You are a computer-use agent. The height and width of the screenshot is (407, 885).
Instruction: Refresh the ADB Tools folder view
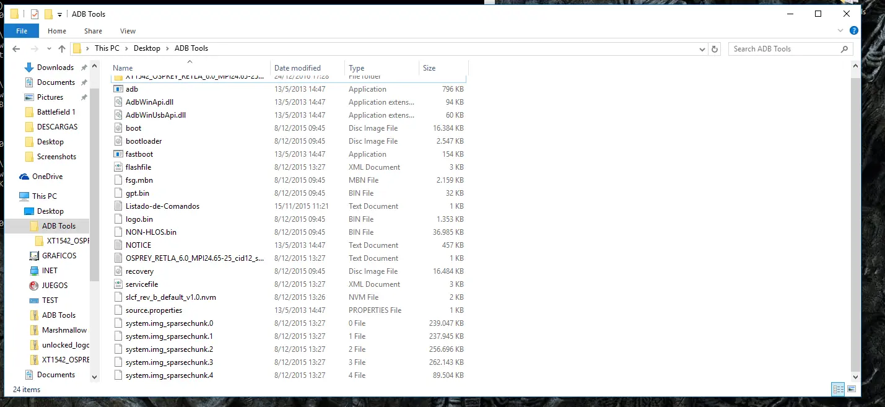[715, 49]
